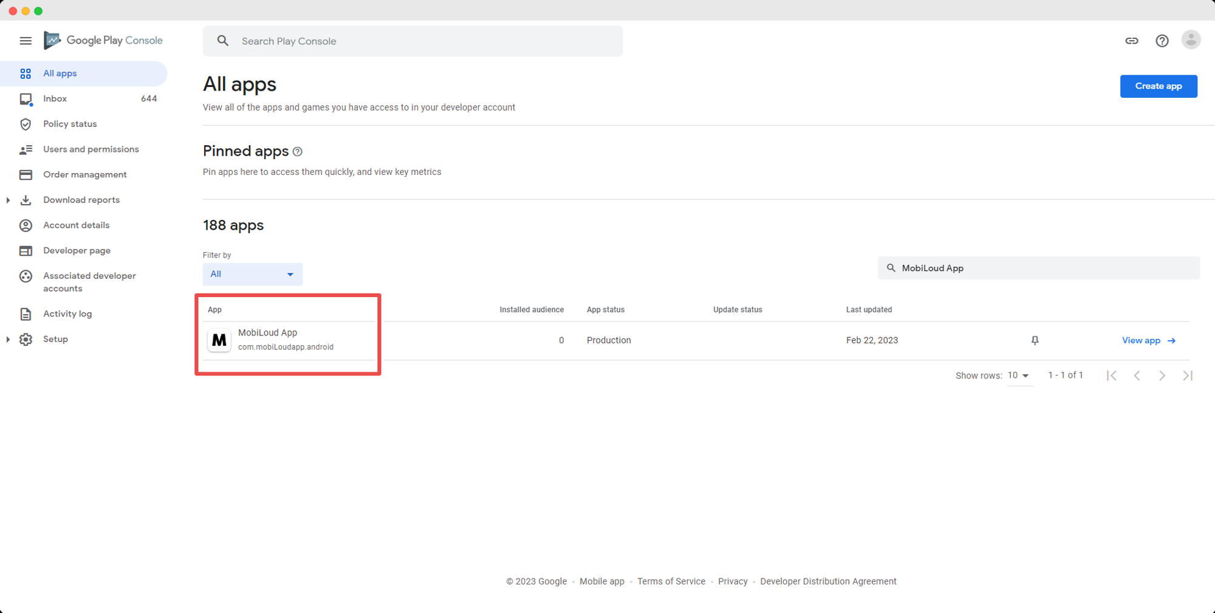
Task: Click the Pinned apps help icon
Action: coord(298,151)
